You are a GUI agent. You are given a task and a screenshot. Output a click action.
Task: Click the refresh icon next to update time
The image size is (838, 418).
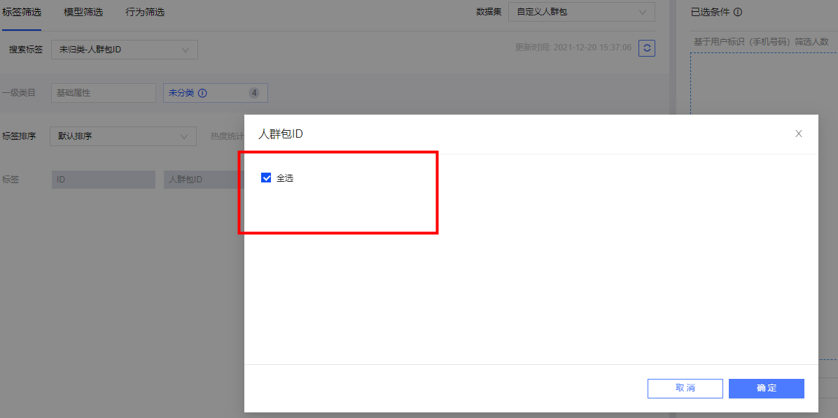[x=647, y=48]
